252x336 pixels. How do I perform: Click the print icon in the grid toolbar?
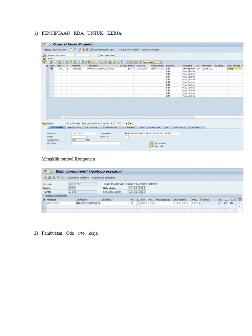tap(102, 62)
